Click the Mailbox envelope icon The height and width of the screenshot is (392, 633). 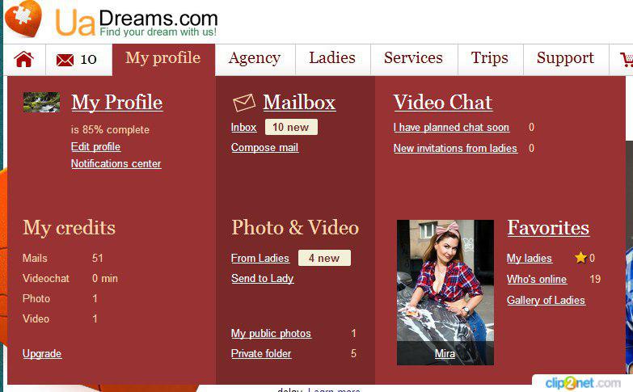(x=244, y=103)
